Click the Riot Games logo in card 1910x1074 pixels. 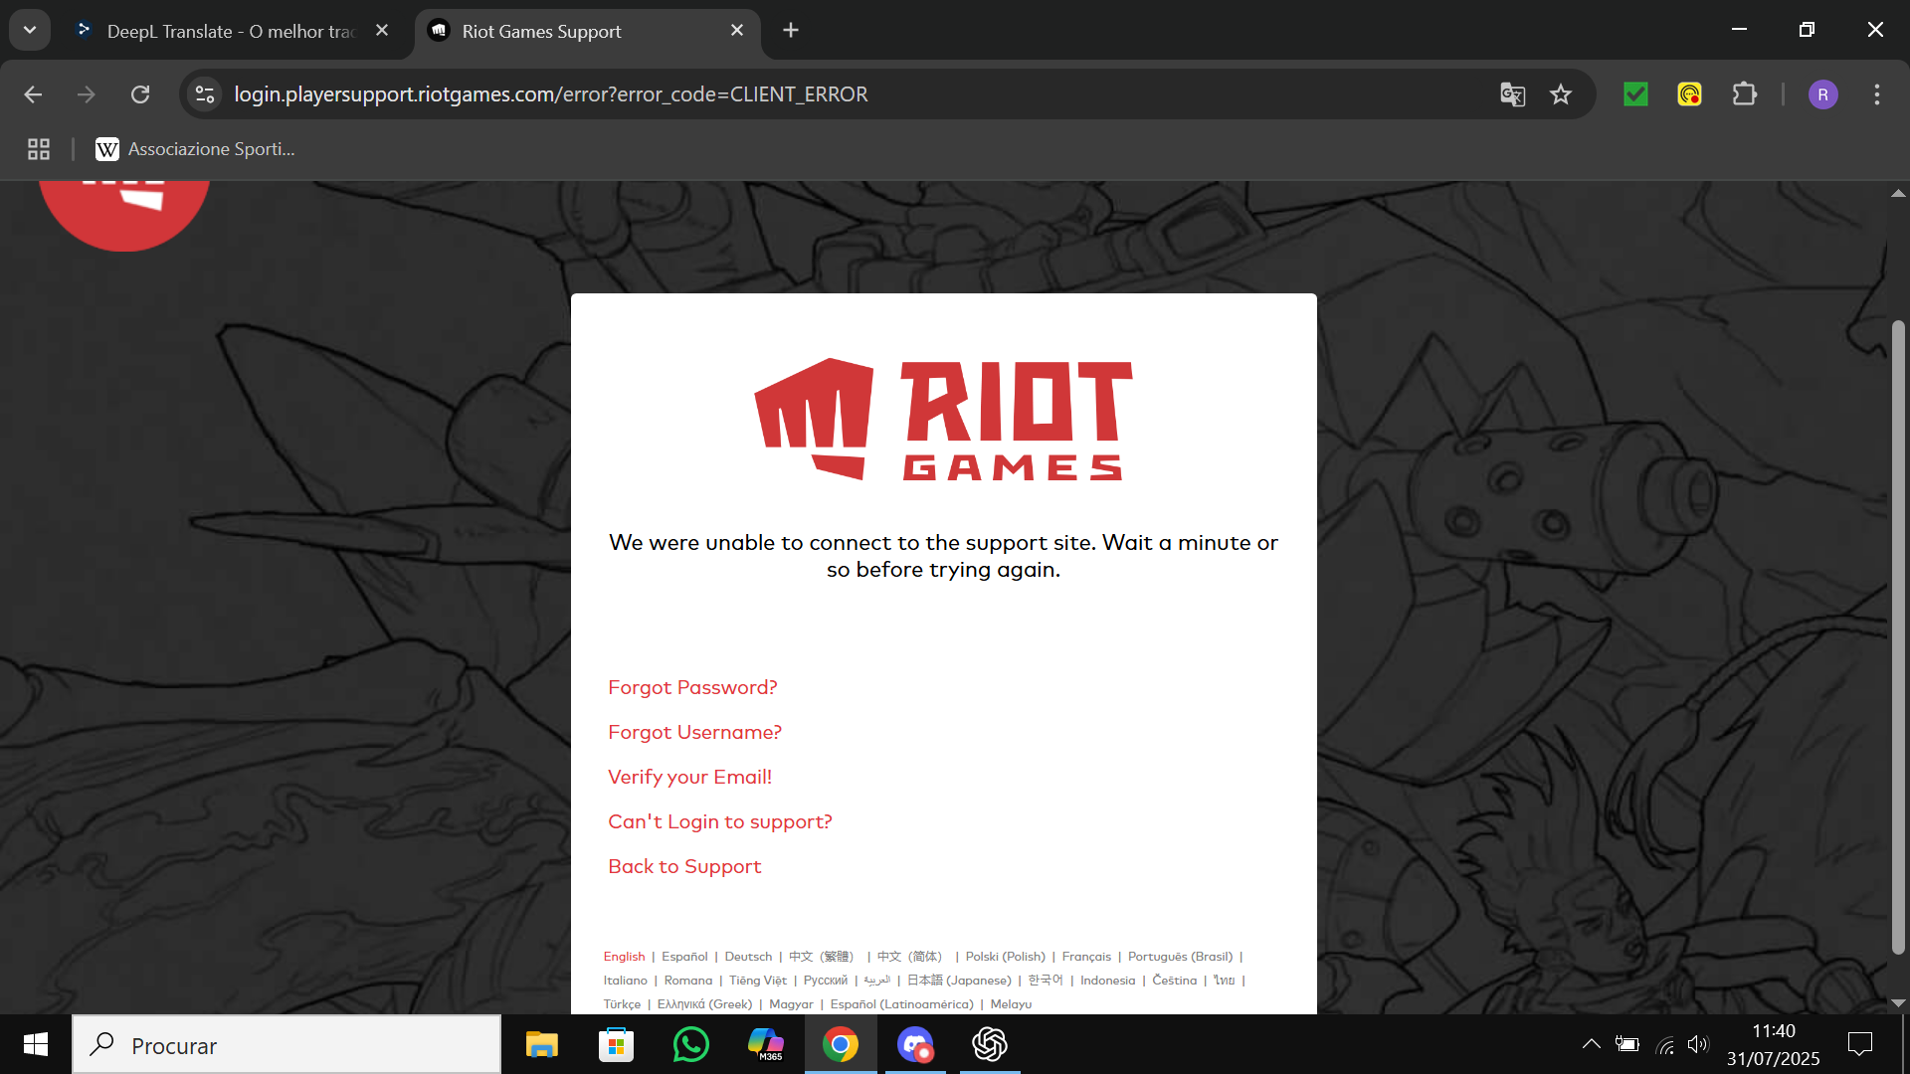[943, 420]
